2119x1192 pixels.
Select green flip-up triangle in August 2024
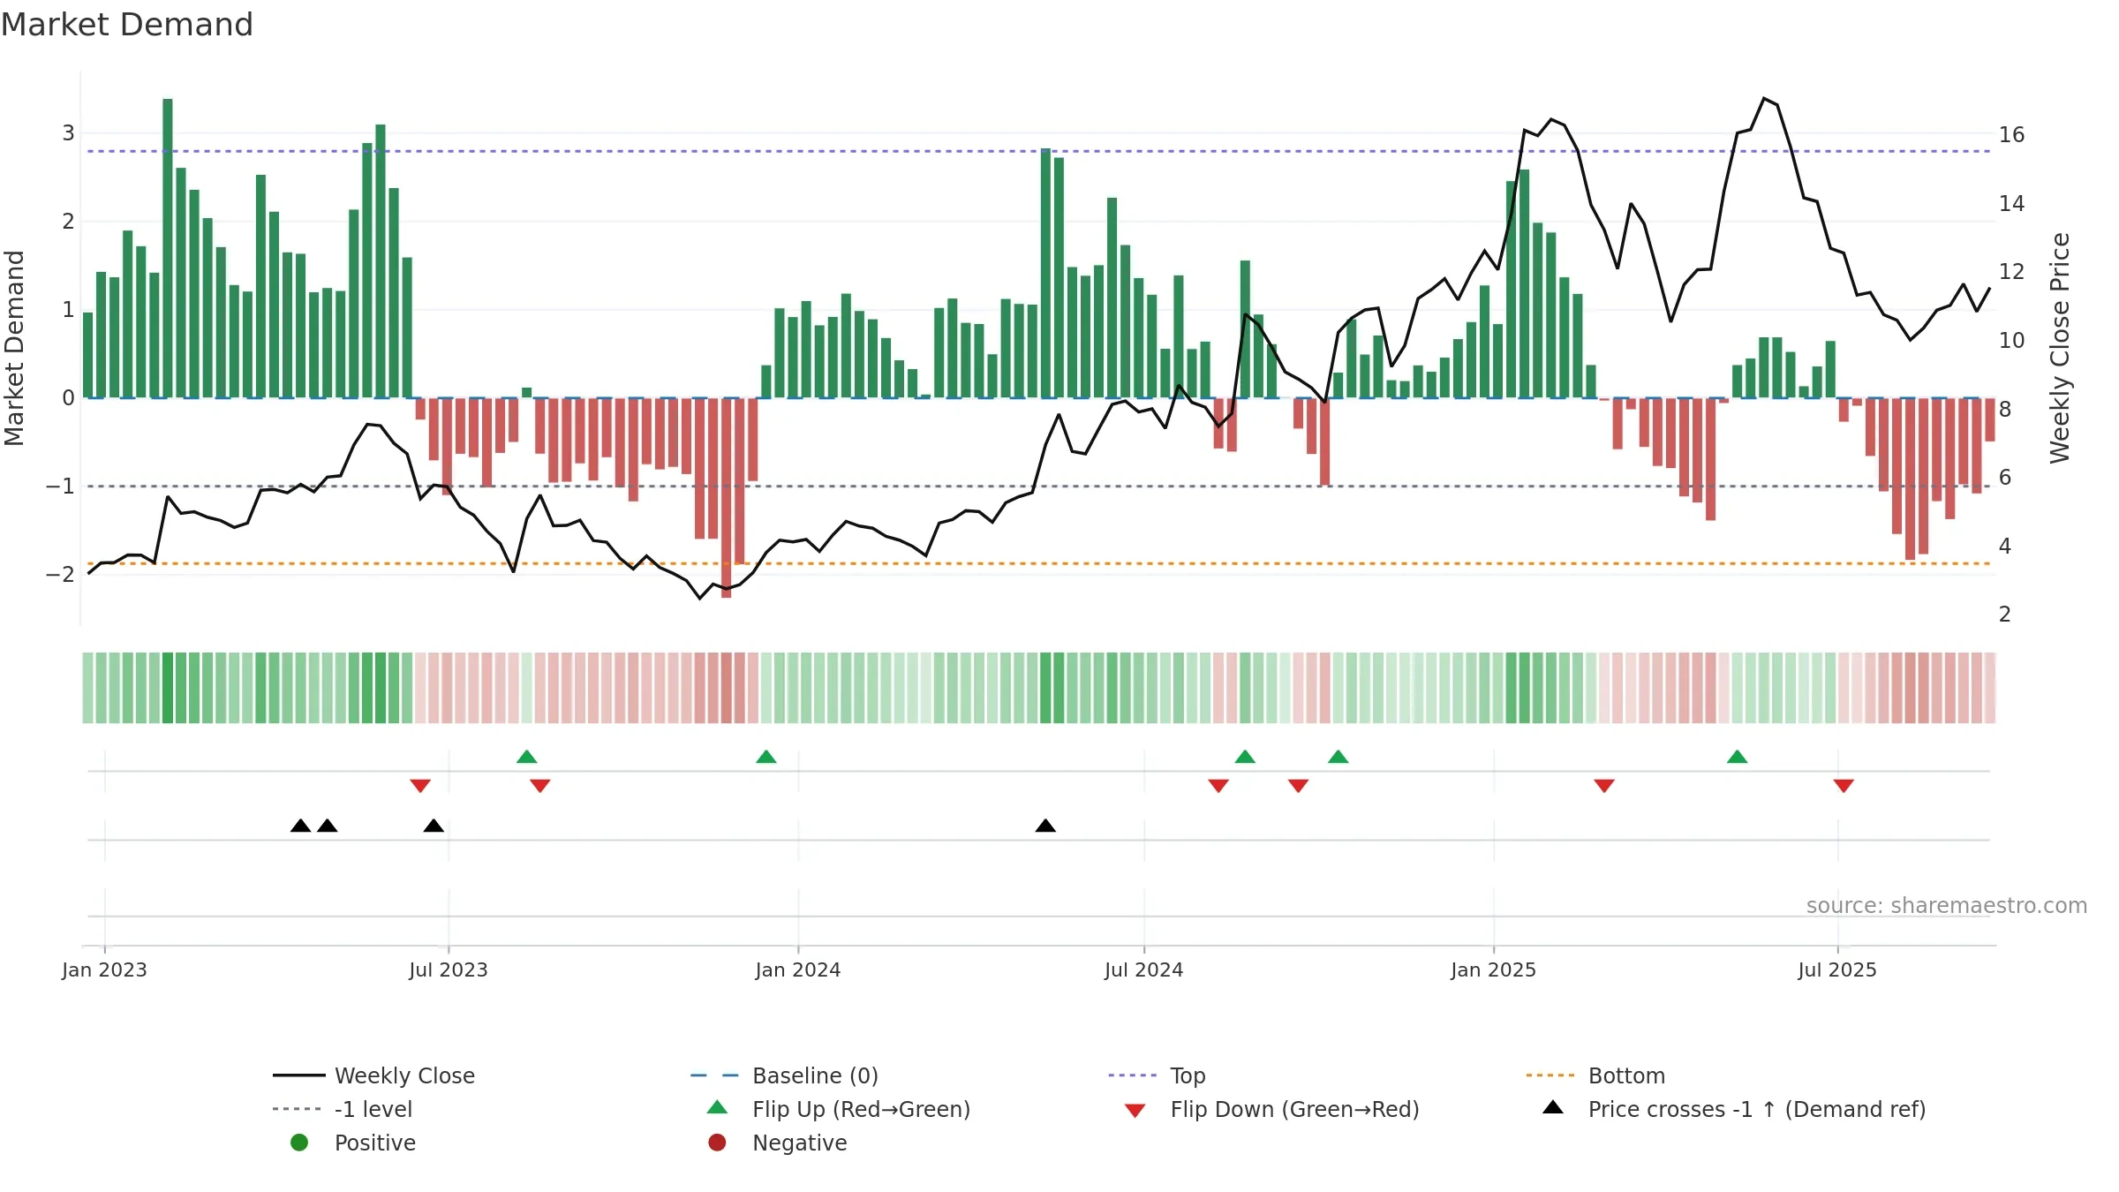1245,757
